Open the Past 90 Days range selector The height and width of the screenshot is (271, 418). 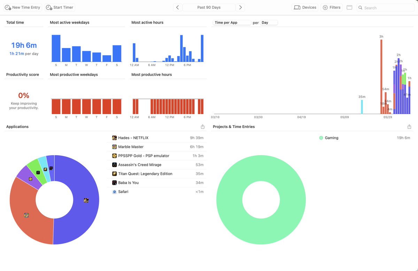tap(209, 7)
